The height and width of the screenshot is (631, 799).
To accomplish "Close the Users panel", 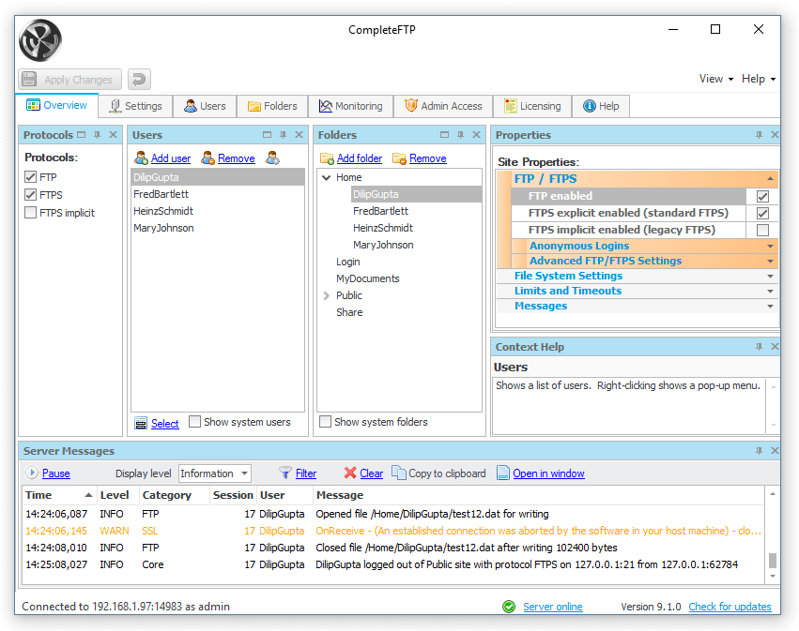I will pos(300,135).
